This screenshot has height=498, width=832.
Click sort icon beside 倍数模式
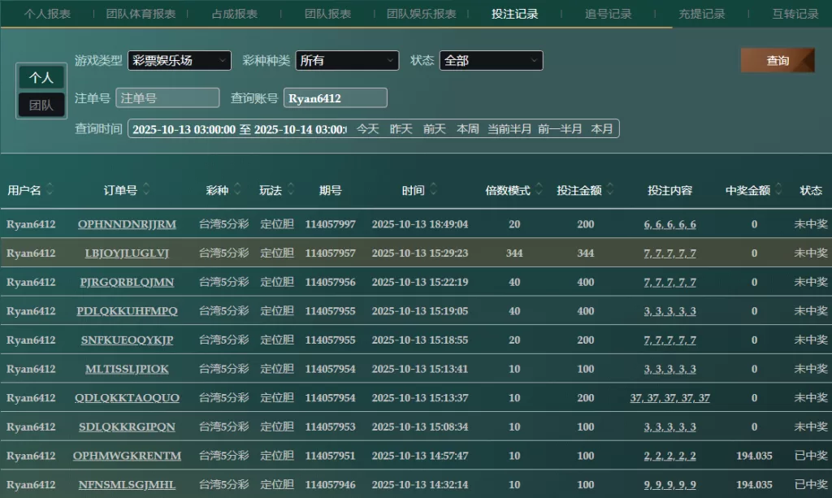tap(539, 190)
